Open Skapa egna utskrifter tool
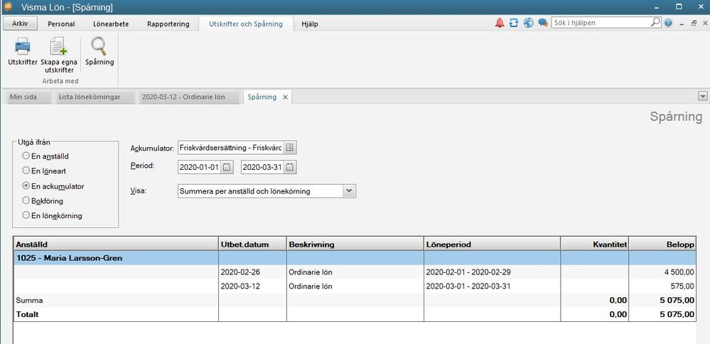The image size is (710, 344). pos(58,48)
